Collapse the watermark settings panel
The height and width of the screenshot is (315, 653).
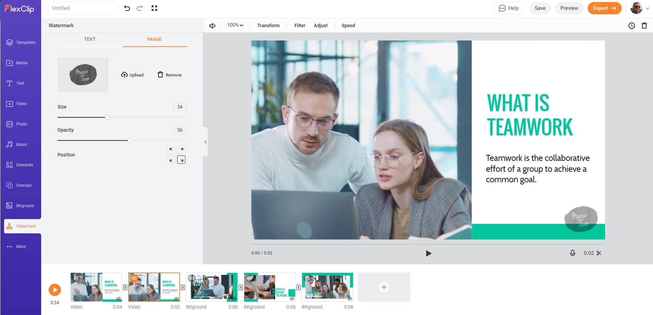point(205,142)
